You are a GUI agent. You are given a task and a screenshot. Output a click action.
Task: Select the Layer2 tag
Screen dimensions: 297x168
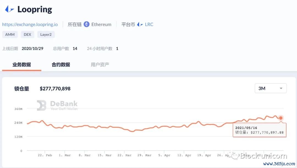46,34
